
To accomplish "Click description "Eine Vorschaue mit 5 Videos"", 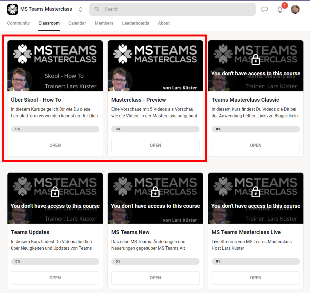I will click(154, 113).
